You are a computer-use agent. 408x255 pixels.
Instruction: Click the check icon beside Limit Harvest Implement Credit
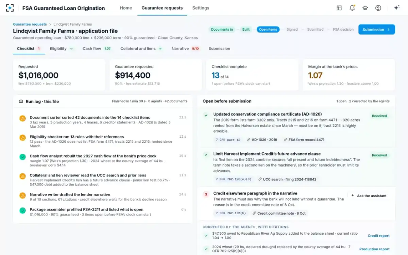pyautogui.click(x=206, y=155)
